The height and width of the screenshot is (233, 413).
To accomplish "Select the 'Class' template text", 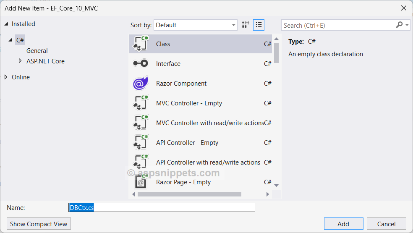I will point(163,44).
